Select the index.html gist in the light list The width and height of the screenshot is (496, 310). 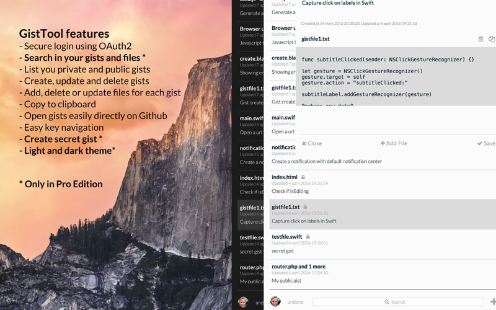click(x=383, y=184)
